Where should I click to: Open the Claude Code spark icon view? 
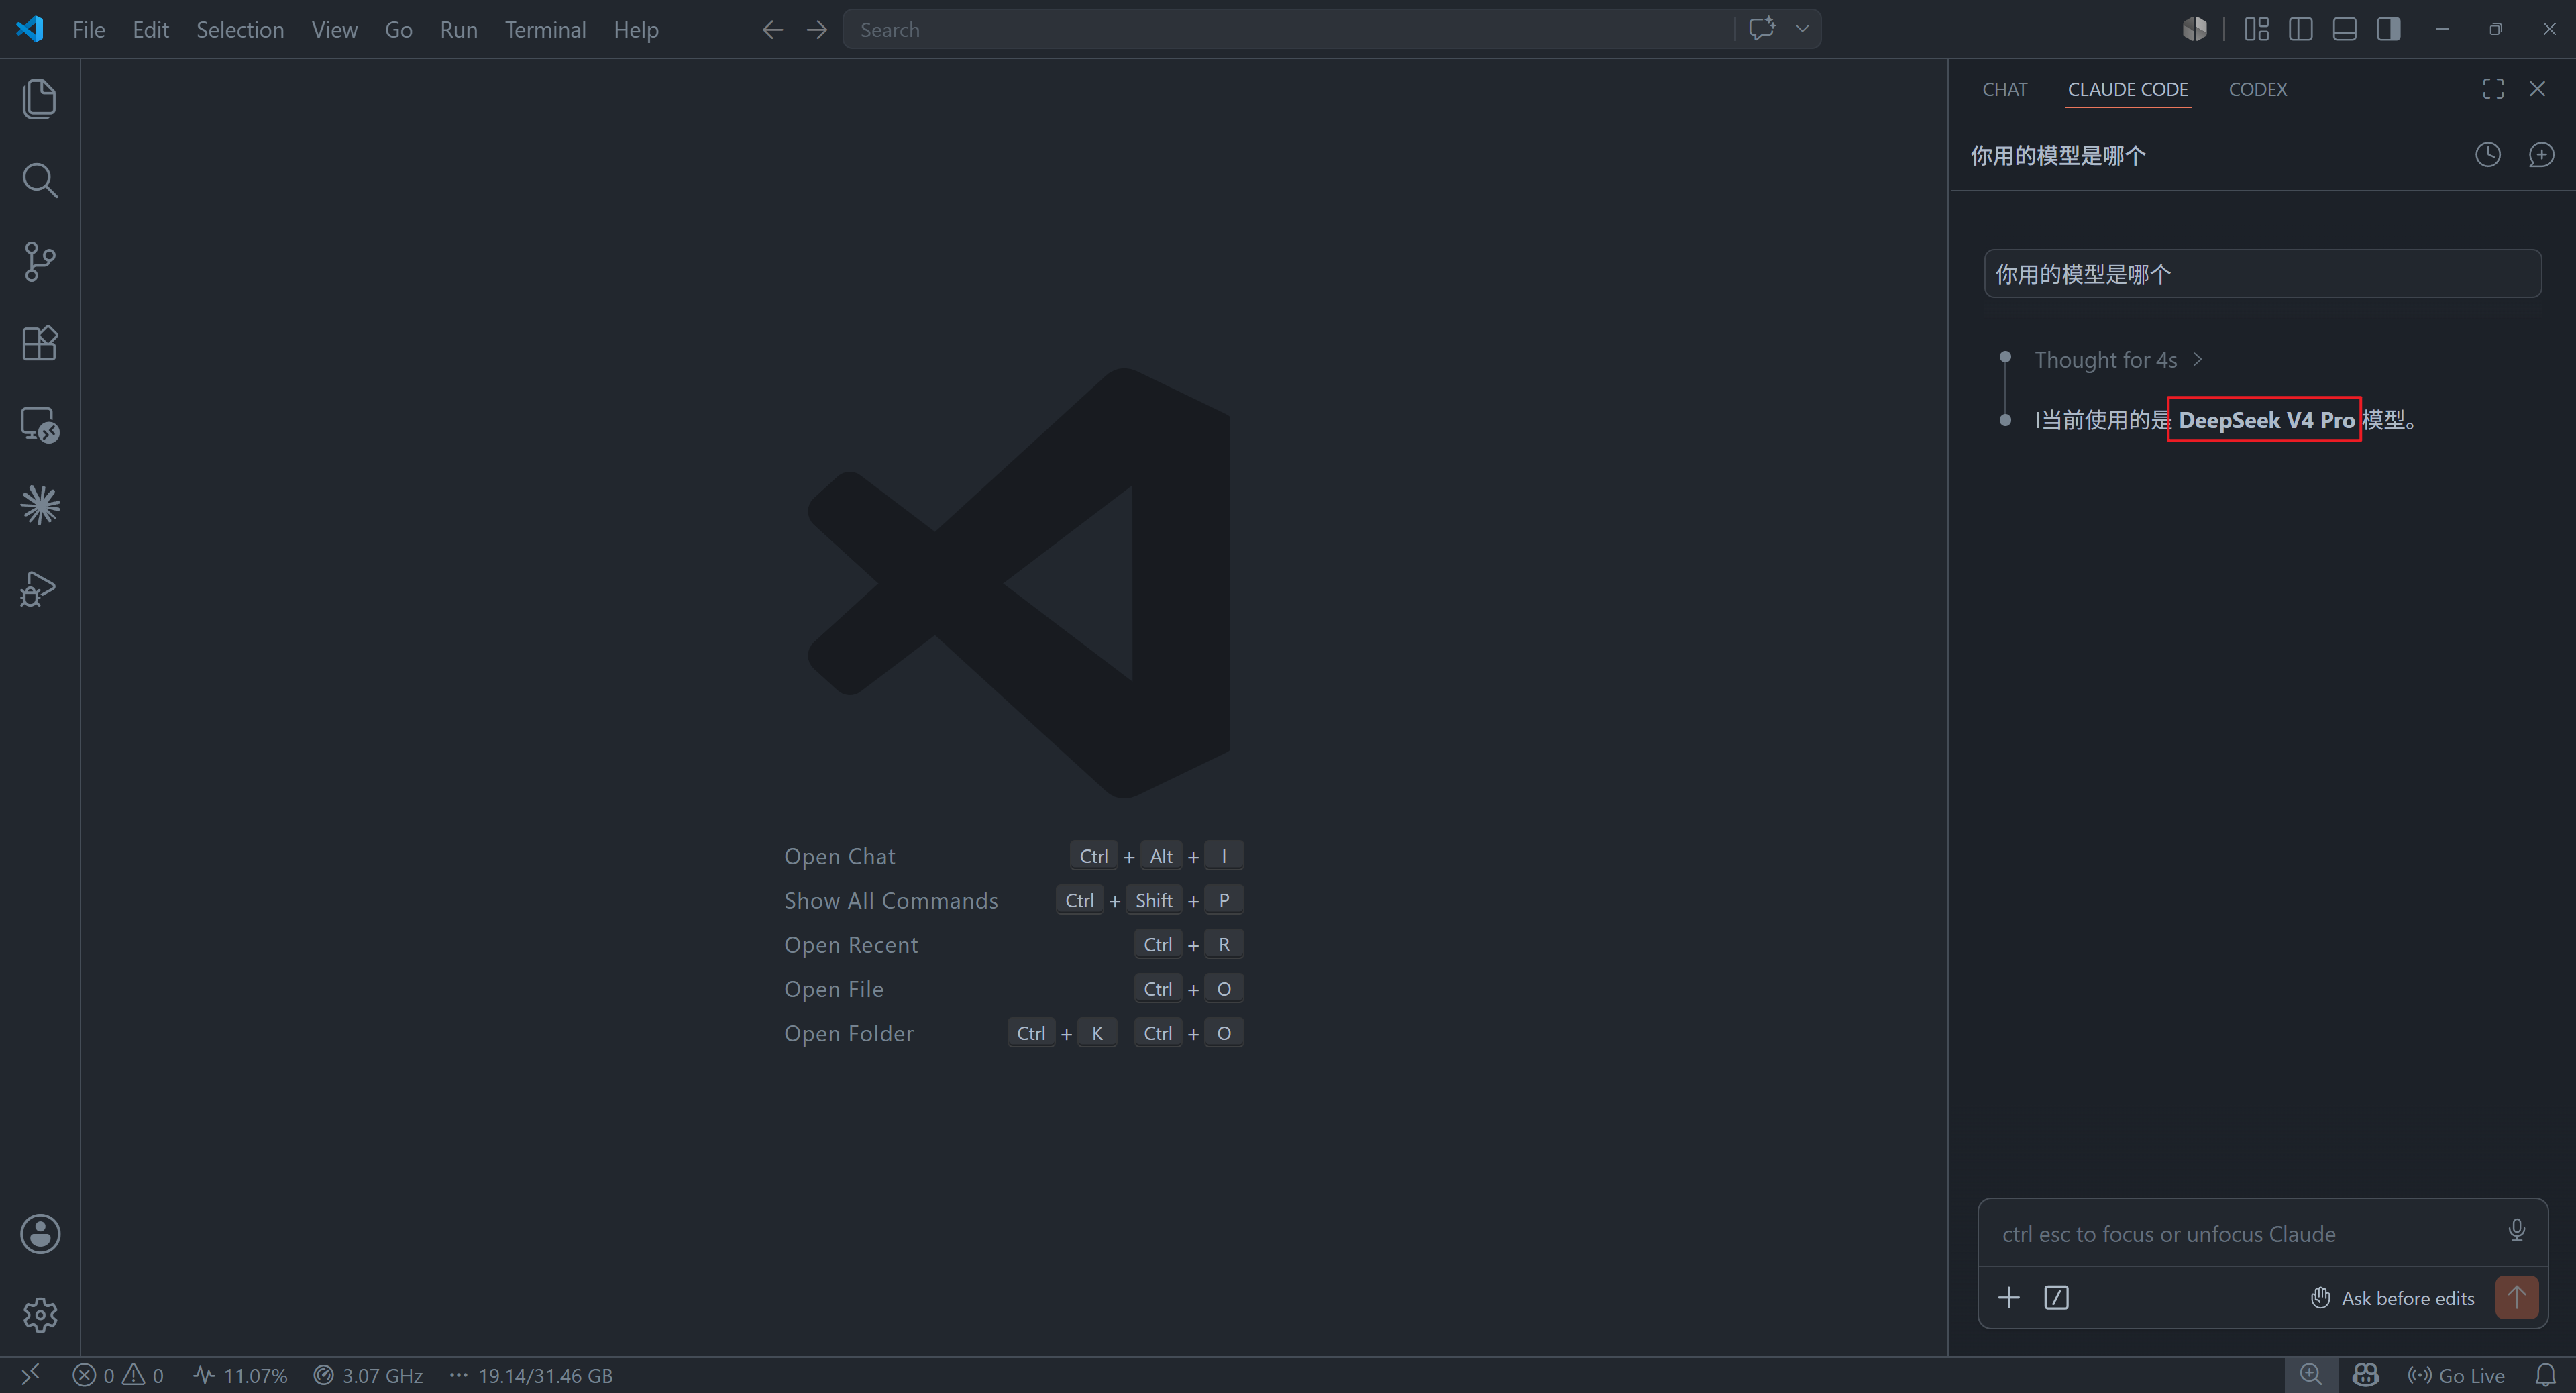pos(40,505)
